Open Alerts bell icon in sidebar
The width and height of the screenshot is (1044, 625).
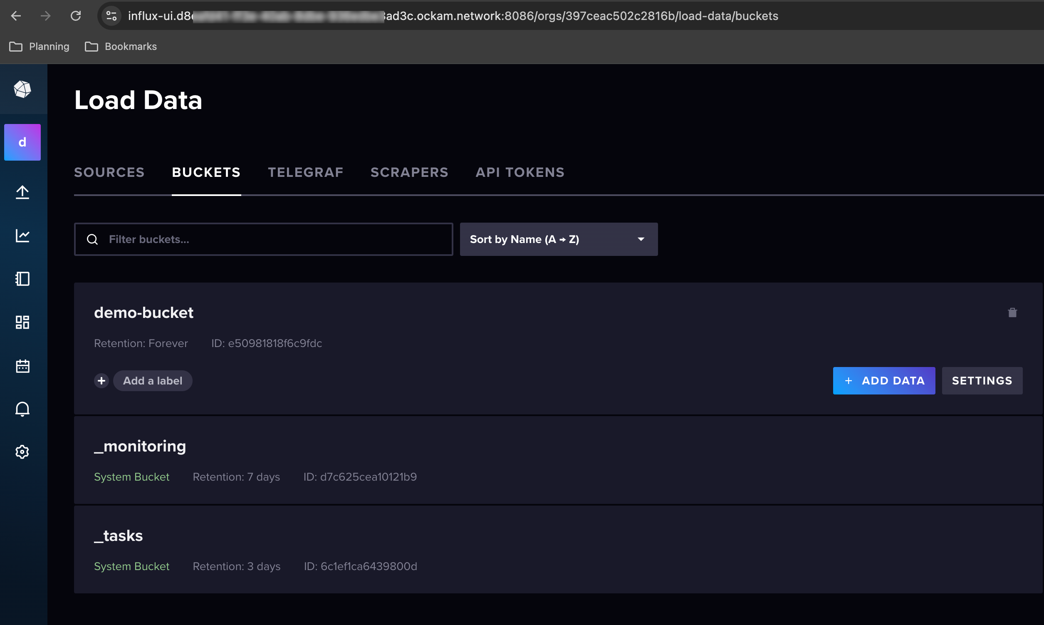[x=22, y=409]
